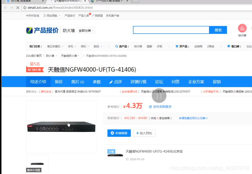The width and height of the screenshot is (252, 174).
Task: Open the 排行榜 red chart icon
Action: pyautogui.click(x=242, y=28)
